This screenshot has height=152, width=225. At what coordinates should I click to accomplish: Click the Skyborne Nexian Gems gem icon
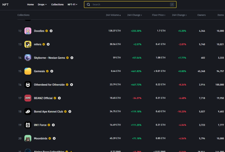(x=28, y=58)
